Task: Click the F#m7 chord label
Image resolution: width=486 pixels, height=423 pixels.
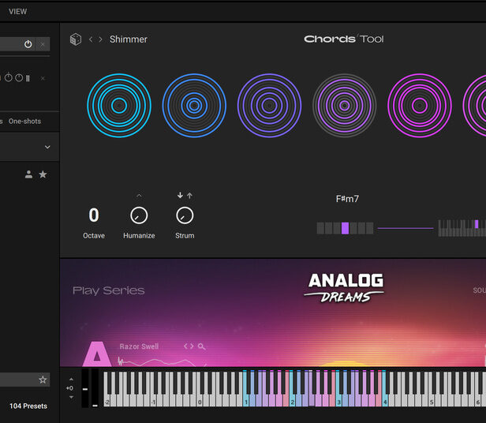Action: 347,199
